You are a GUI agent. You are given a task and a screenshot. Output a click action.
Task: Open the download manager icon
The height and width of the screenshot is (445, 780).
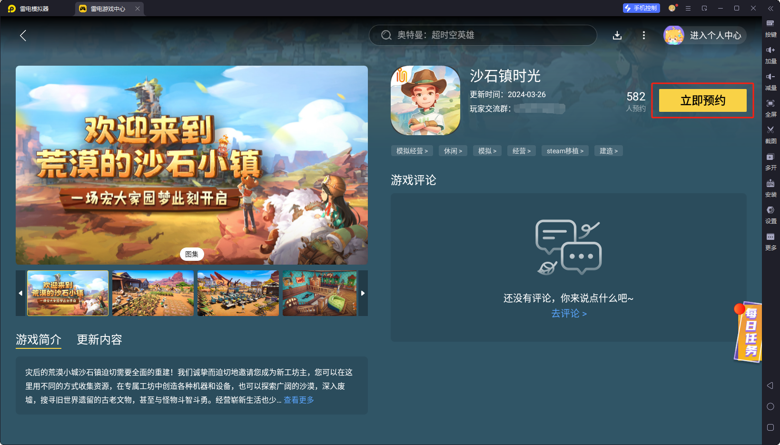tap(617, 35)
